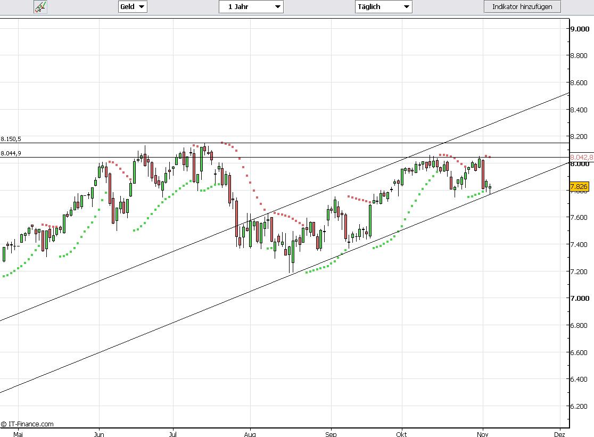Viewport: 594px width, 437px height.
Task: Click the red 8.042,8 indicator value label
Action: [x=582, y=157]
